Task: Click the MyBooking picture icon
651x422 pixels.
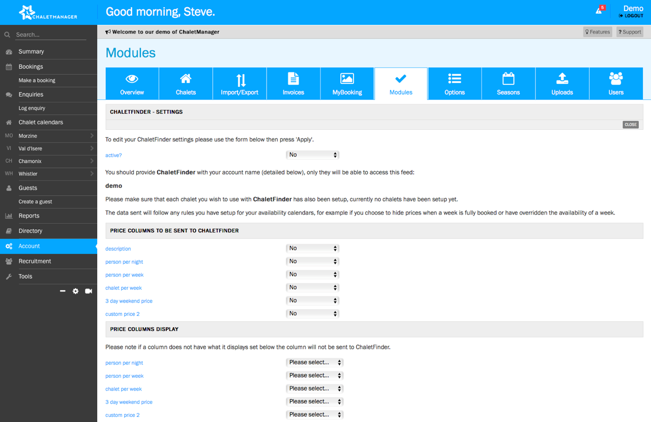Action: (347, 79)
